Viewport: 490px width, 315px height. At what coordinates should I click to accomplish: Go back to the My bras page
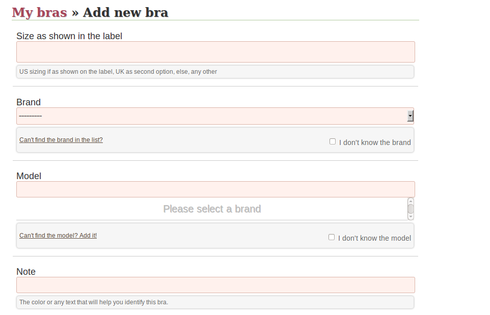coord(39,13)
